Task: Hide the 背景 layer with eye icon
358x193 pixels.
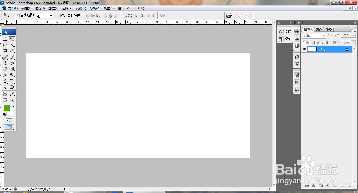Action: tap(304, 49)
